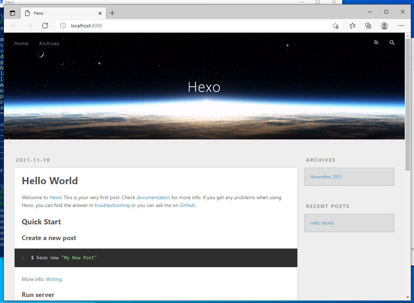Image resolution: width=414 pixels, height=303 pixels.
Task: Maximize the background hexo window
Action: coord(318,2)
